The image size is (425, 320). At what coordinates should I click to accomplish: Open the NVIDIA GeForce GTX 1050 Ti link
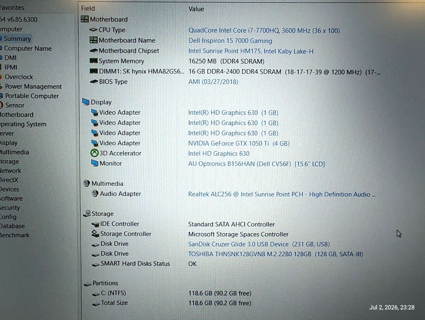tap(239, 144)
